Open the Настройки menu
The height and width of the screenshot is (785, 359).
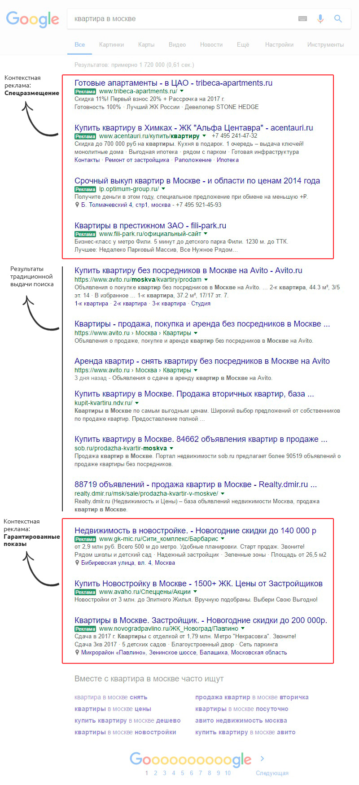279,44
